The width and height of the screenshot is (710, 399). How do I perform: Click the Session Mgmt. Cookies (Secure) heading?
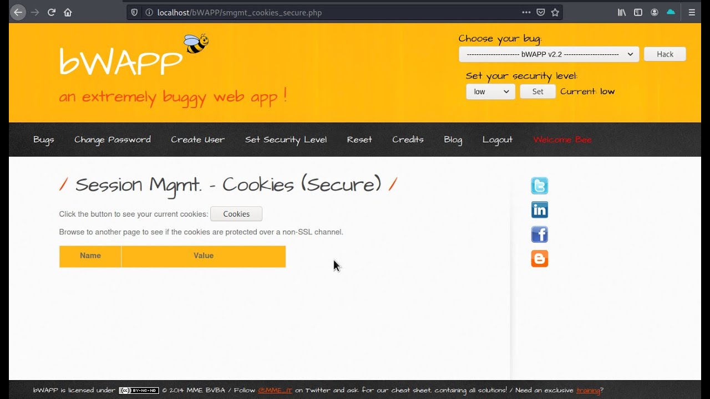[x=228, y=185]
